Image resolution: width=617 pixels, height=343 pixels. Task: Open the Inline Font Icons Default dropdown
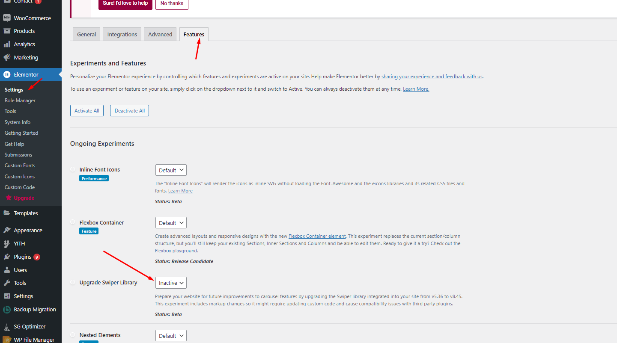tap(171, 170)
